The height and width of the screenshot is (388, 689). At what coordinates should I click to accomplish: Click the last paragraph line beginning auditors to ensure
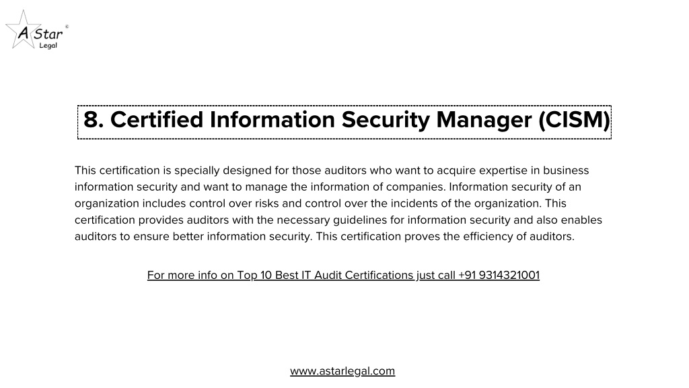tap(324, 236)
